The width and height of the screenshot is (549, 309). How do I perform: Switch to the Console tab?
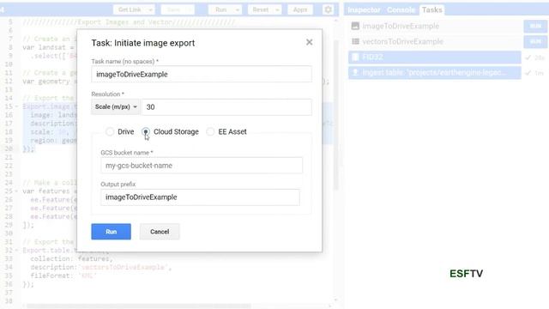401,9
